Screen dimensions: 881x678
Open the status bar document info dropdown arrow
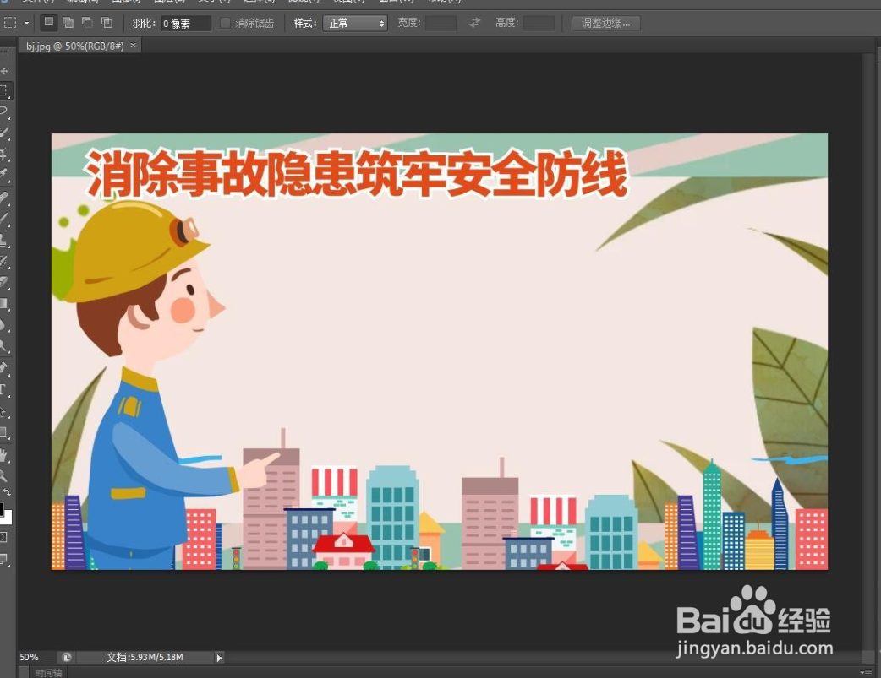[x=218, y=657]
